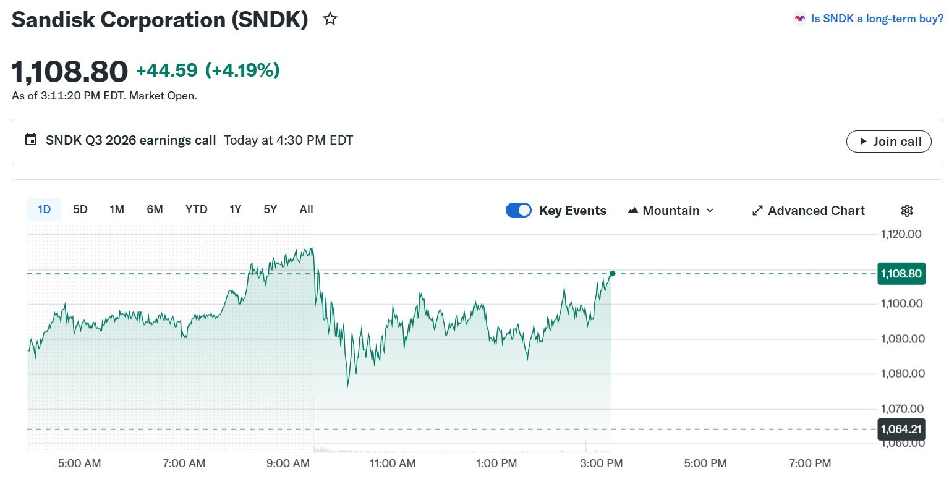The height and width of the screenshot is (482, 949).
Task: Select the 5Y time range
Action: point(270,209)
